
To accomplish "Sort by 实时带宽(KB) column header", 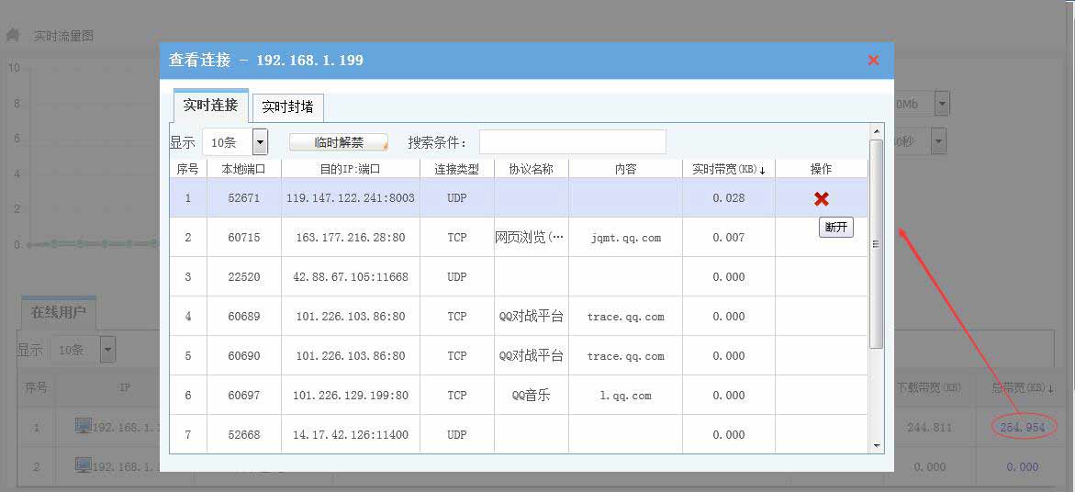I will click(729, 169).
